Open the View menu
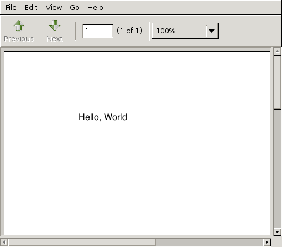Screen dimensions: 282x247 [x=53, y=8]
